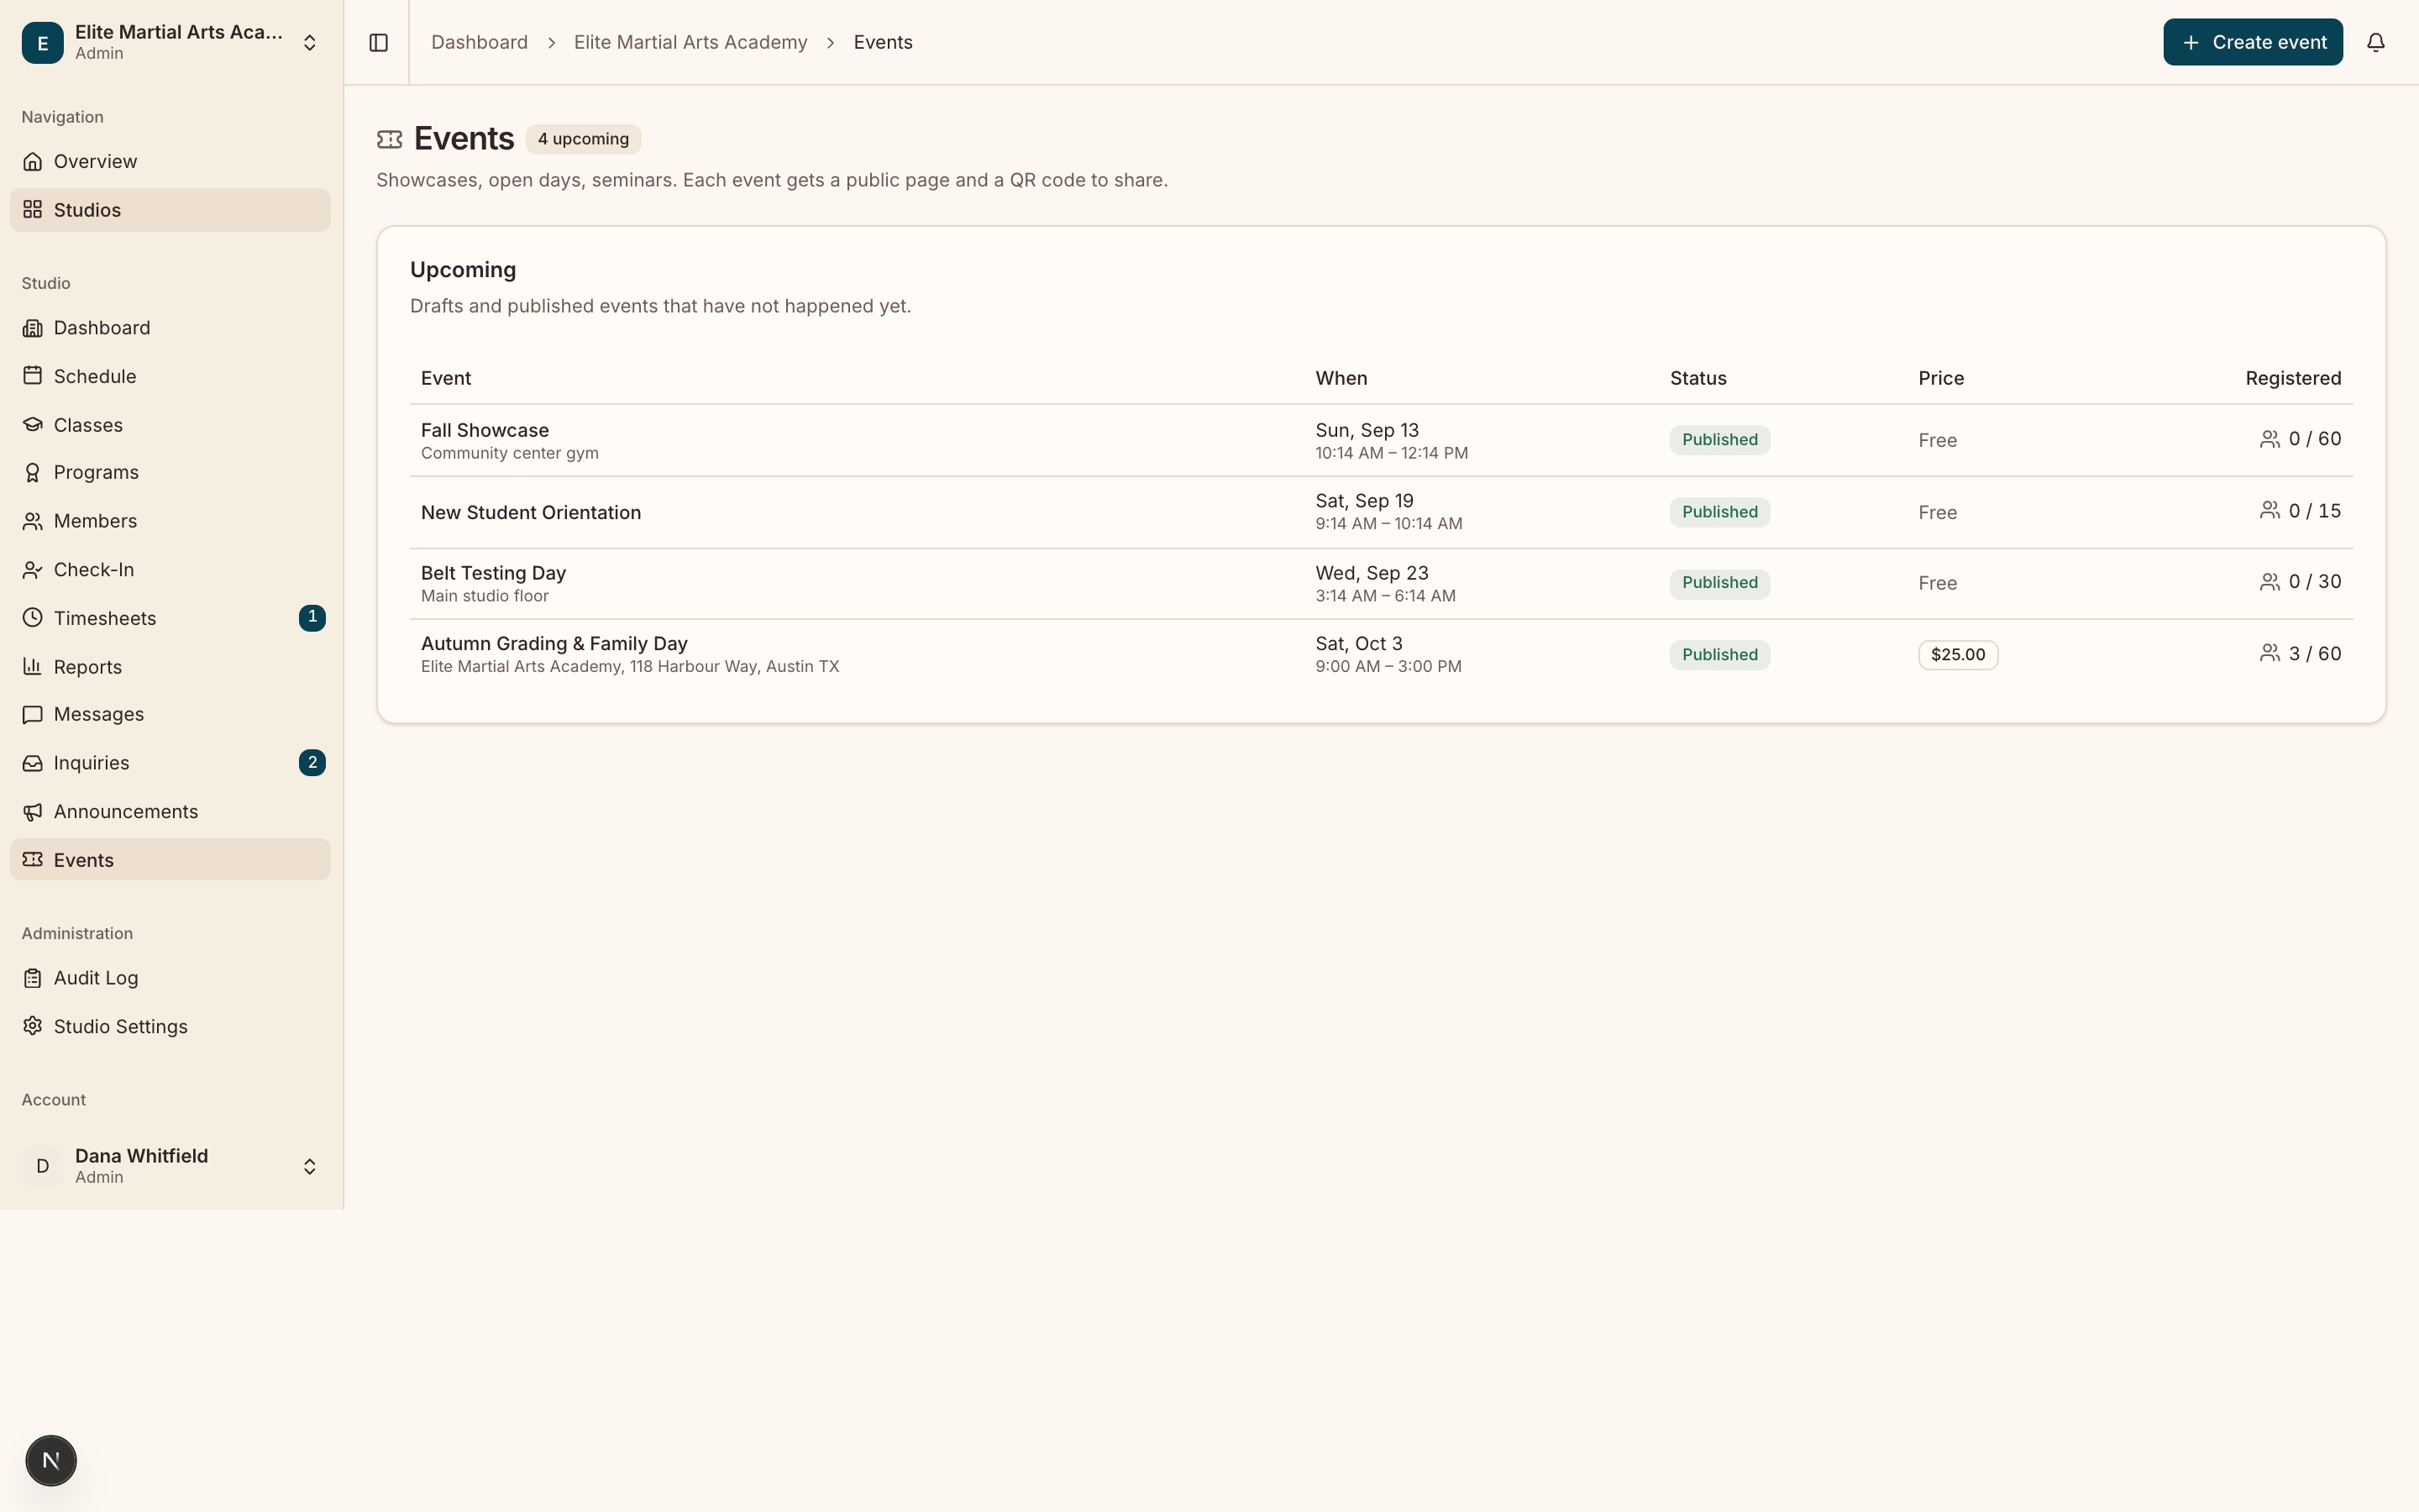
Task: Click the Registered column header
Action: 2293,378
